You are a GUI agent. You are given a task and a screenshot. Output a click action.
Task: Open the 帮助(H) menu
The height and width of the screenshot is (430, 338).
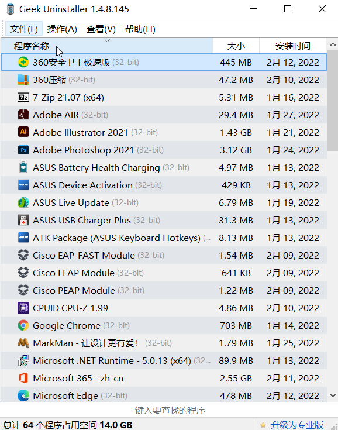pos(140,29)
